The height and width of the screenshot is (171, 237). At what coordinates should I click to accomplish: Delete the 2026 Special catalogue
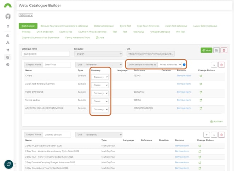click(224, 50)
